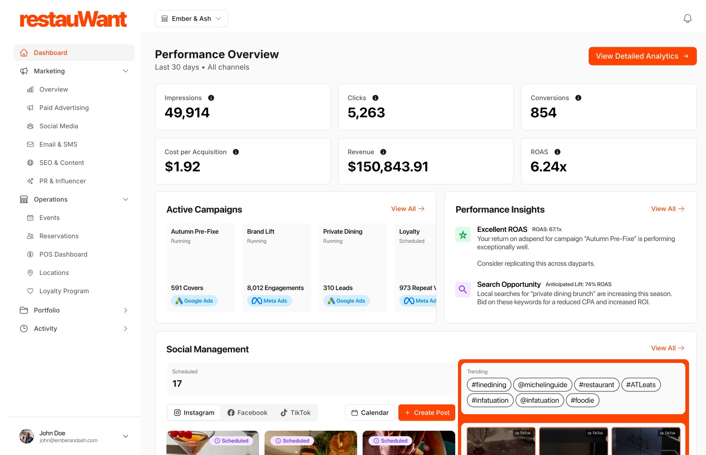706x455 pixels.
Task: Open John Doe account menu chevron
Action: (x=126, y=436)
